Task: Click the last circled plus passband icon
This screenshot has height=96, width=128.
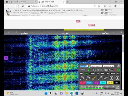Action: (106, 70)
